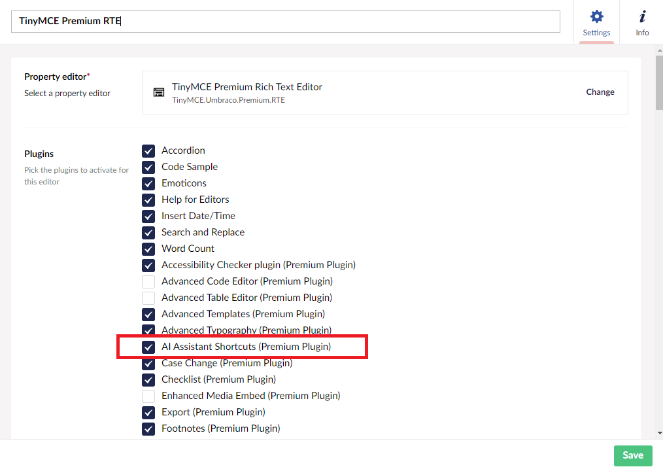
Task: Edit the TinyMCE Premium RTE name field
Action: (286, 21)
